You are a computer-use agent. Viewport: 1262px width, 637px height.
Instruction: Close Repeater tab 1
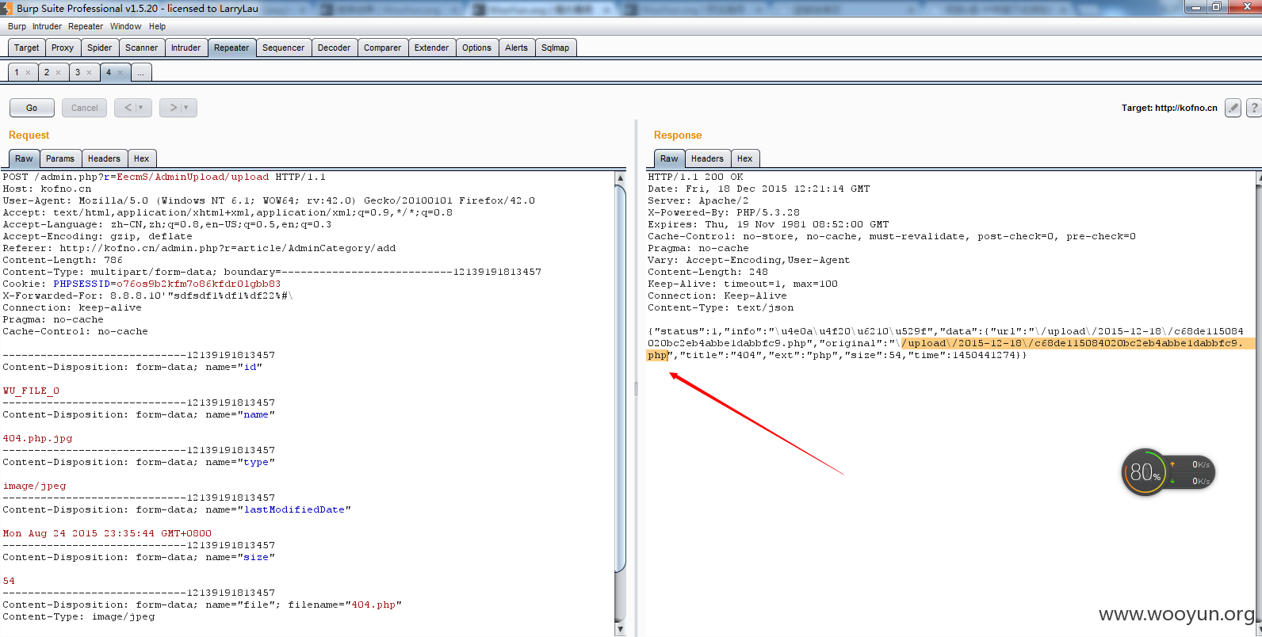pyautogui.click(x=29, y=73)
